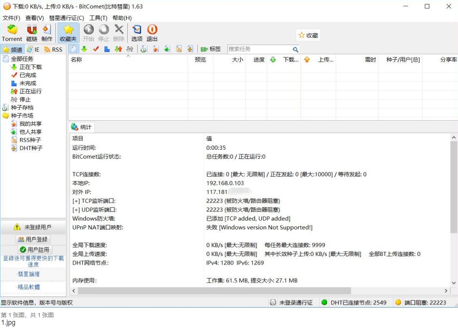This screenshot has width=458, height=329.
Task: Click the 制作 make torrent icon
Action: 47,33
